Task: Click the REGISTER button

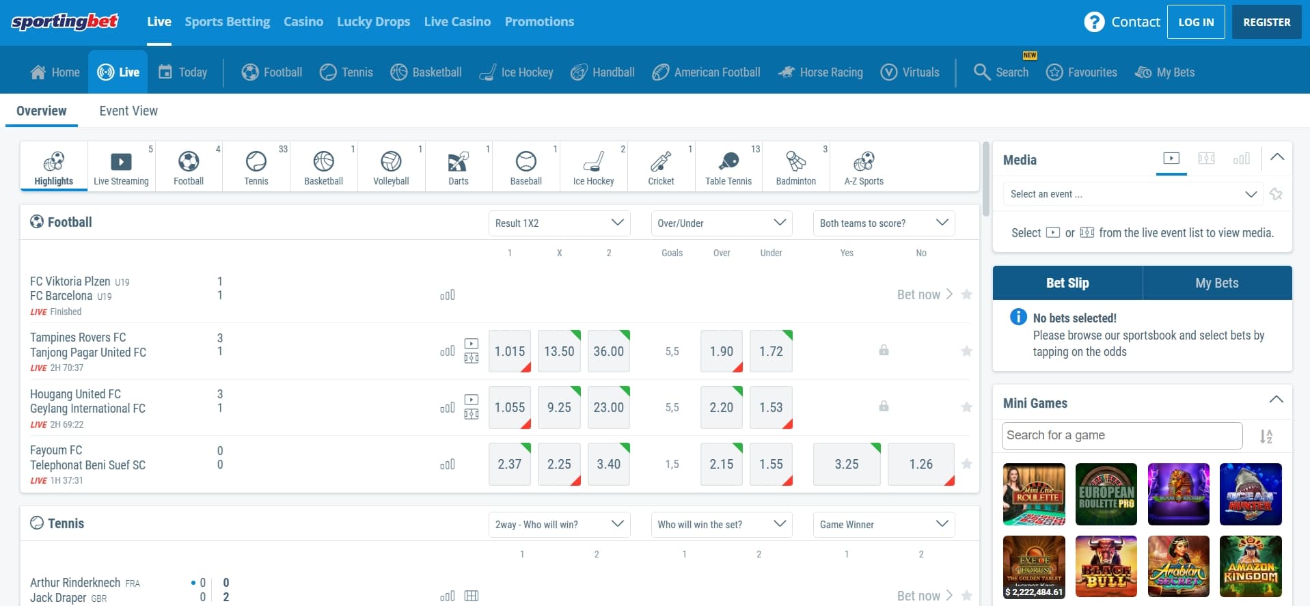Action: click(1266, 22)
